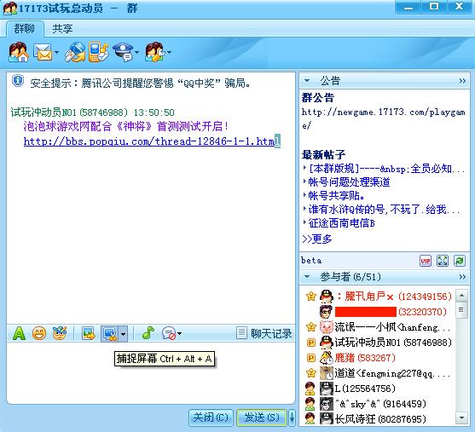Image resolution: width=475 pixels, height=432 pixels.
Task: Open 聊天记录 chat history
Action: 264,334
